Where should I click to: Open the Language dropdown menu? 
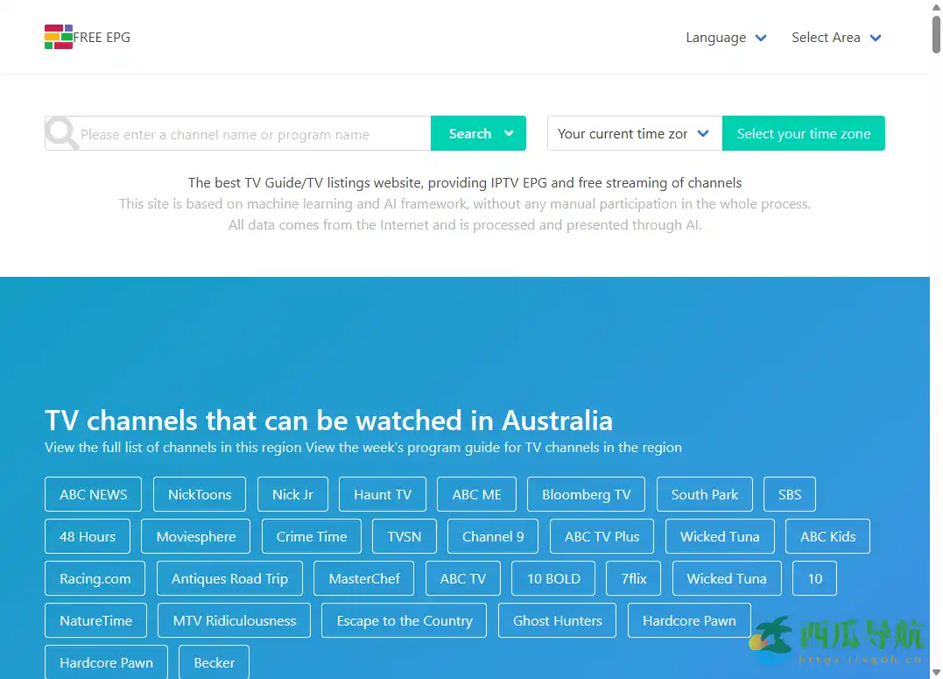point(726,38)
